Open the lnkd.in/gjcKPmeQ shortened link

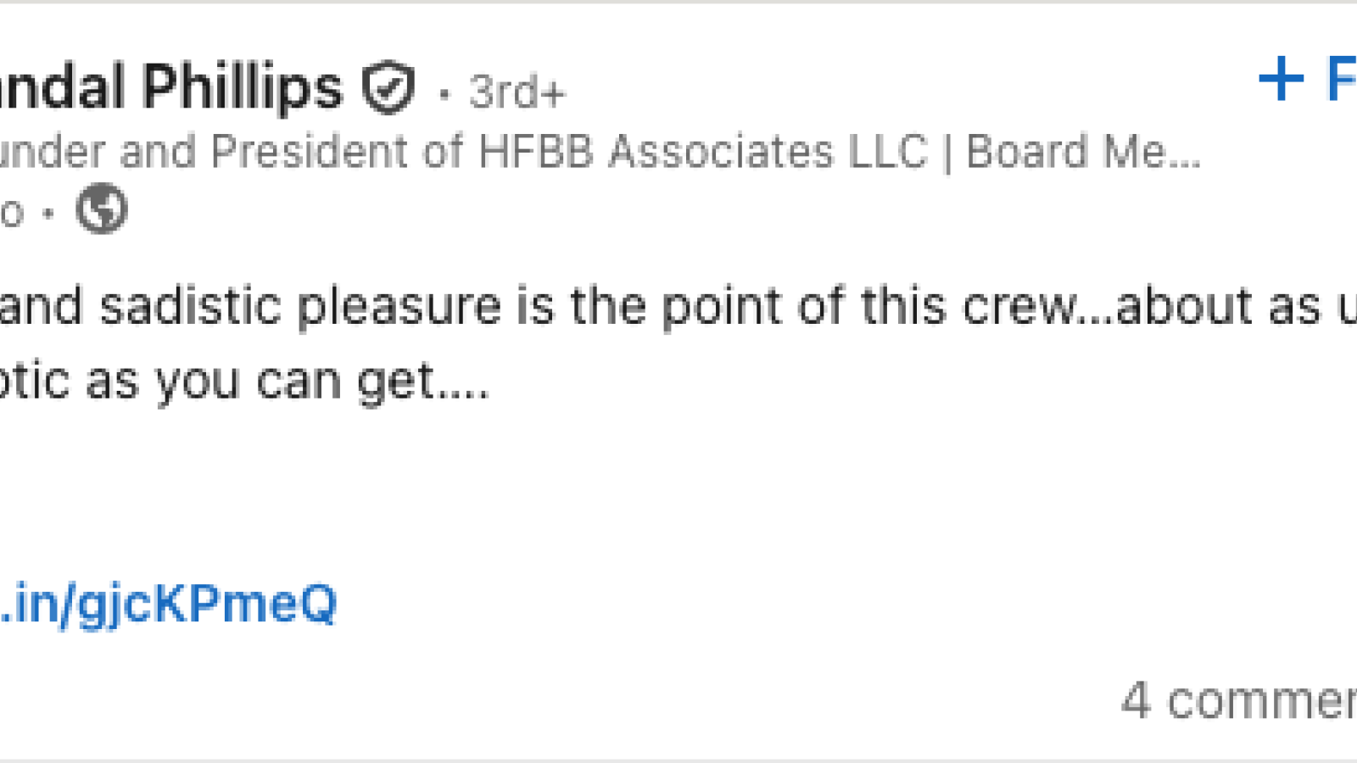(168, 604)
